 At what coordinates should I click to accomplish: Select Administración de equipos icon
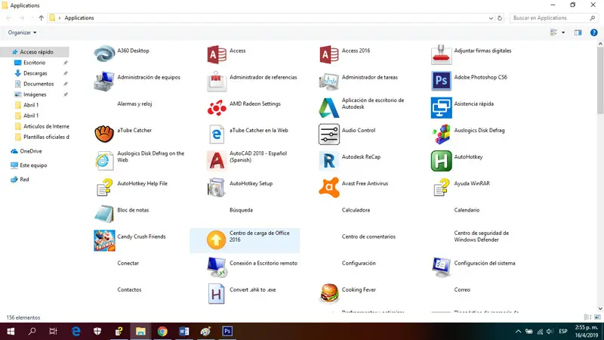click(x=104, y=81)
